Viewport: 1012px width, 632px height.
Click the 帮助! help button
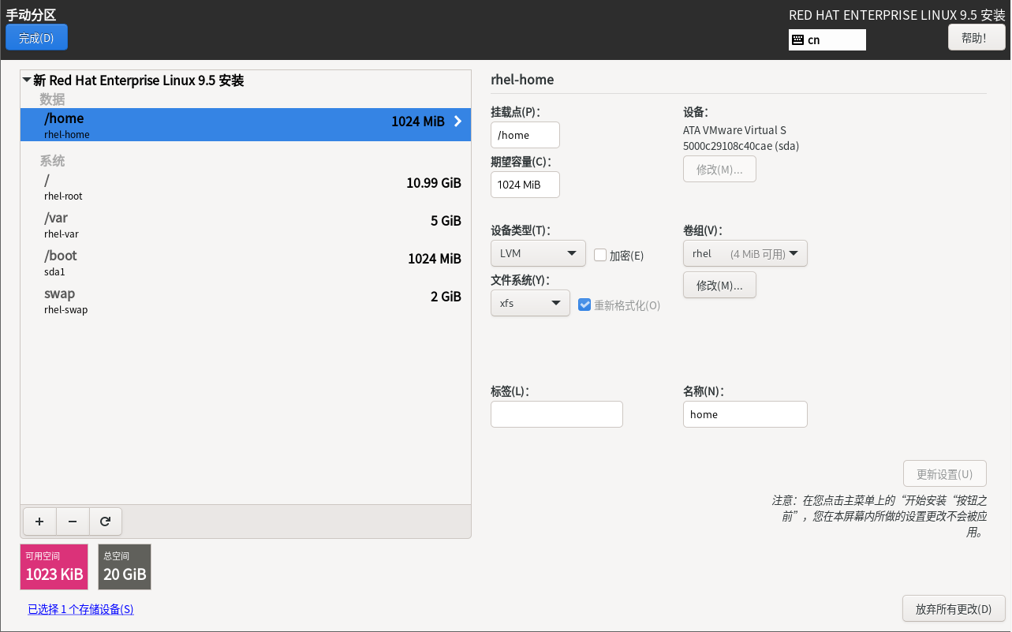coord(977,37)
